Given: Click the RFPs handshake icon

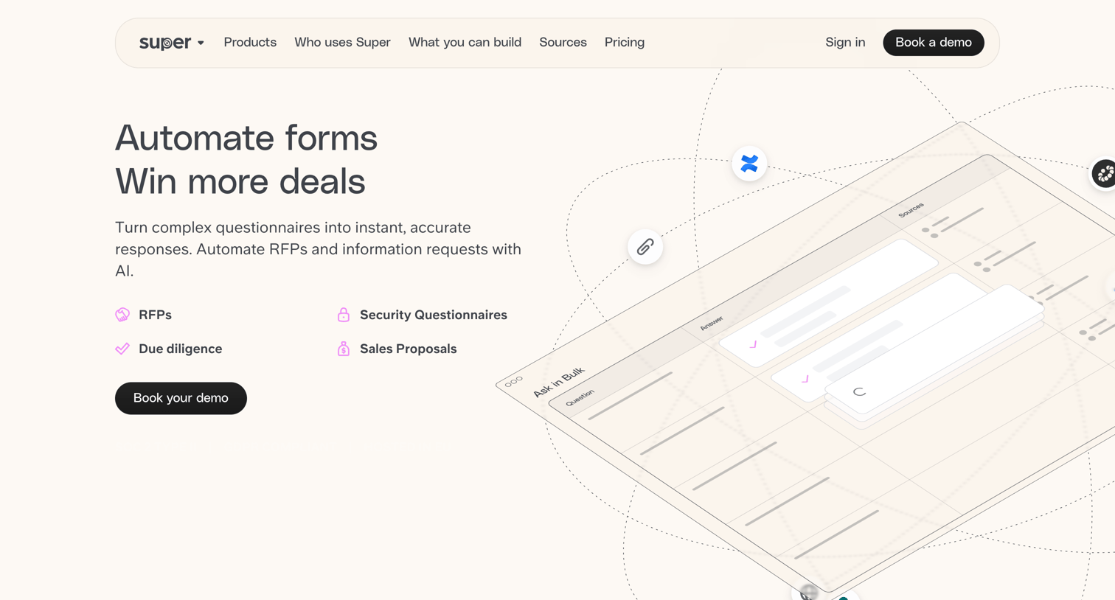Looking at the screenshot, I should pos(122,315).
